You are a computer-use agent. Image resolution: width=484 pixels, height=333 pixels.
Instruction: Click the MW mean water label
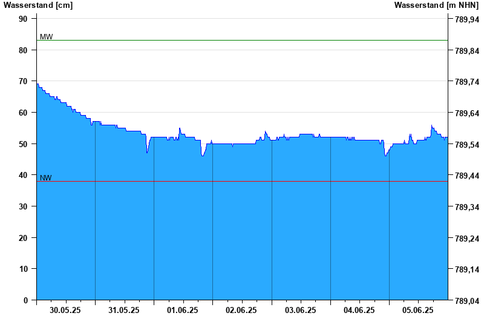46,37
